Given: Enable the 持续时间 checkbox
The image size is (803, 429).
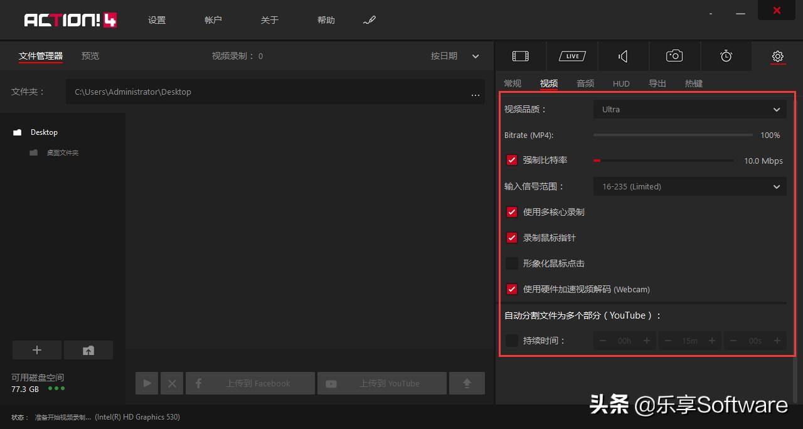Looking at the screenshot, I should coord(512,341).
